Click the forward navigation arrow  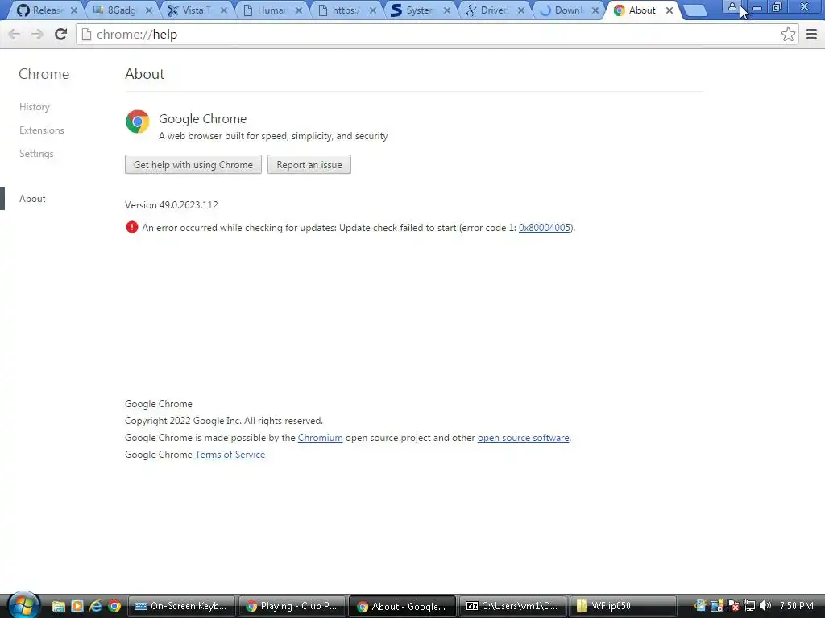pyautogui.click(x=37, y=34)
